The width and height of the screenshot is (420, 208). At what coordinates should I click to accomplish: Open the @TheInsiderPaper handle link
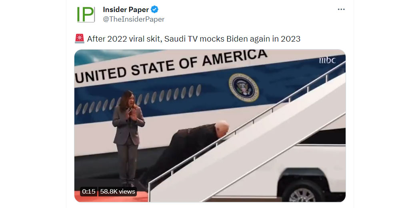(134, 19)
